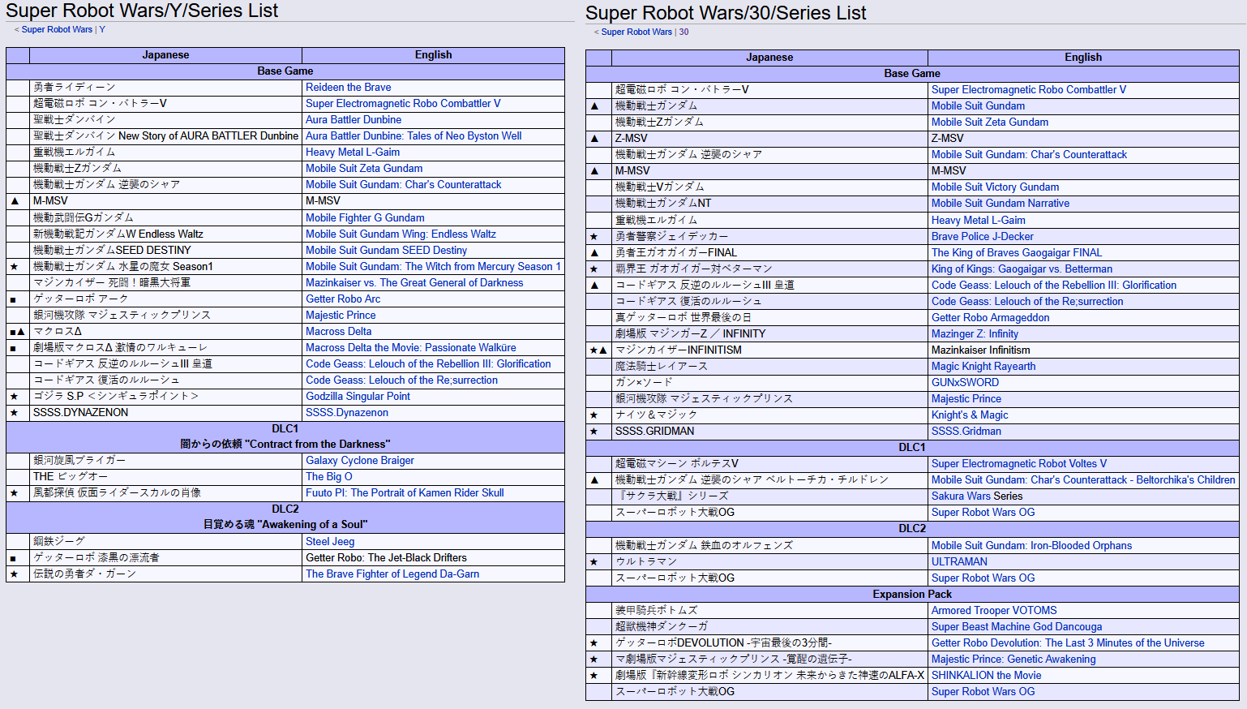This screenshot has width=1247, height=709.
Task: Click the 'Contract from the Darkness' DLC1 header
Action: 285,437
